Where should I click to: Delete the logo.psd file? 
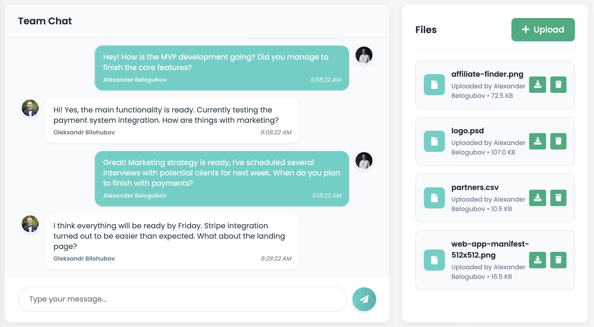coord(558,141)
